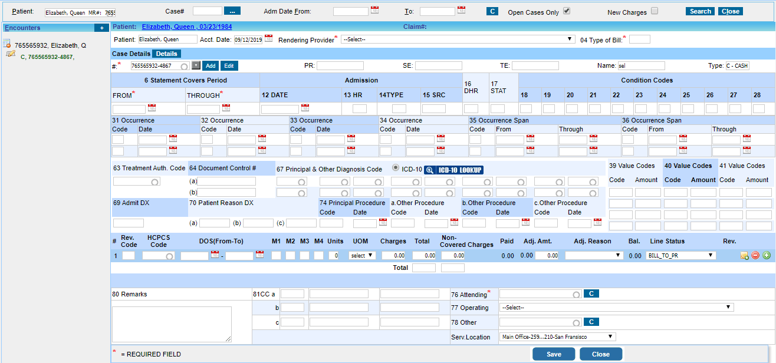
Task: Click the Search button
Action: tap(699, 11)
